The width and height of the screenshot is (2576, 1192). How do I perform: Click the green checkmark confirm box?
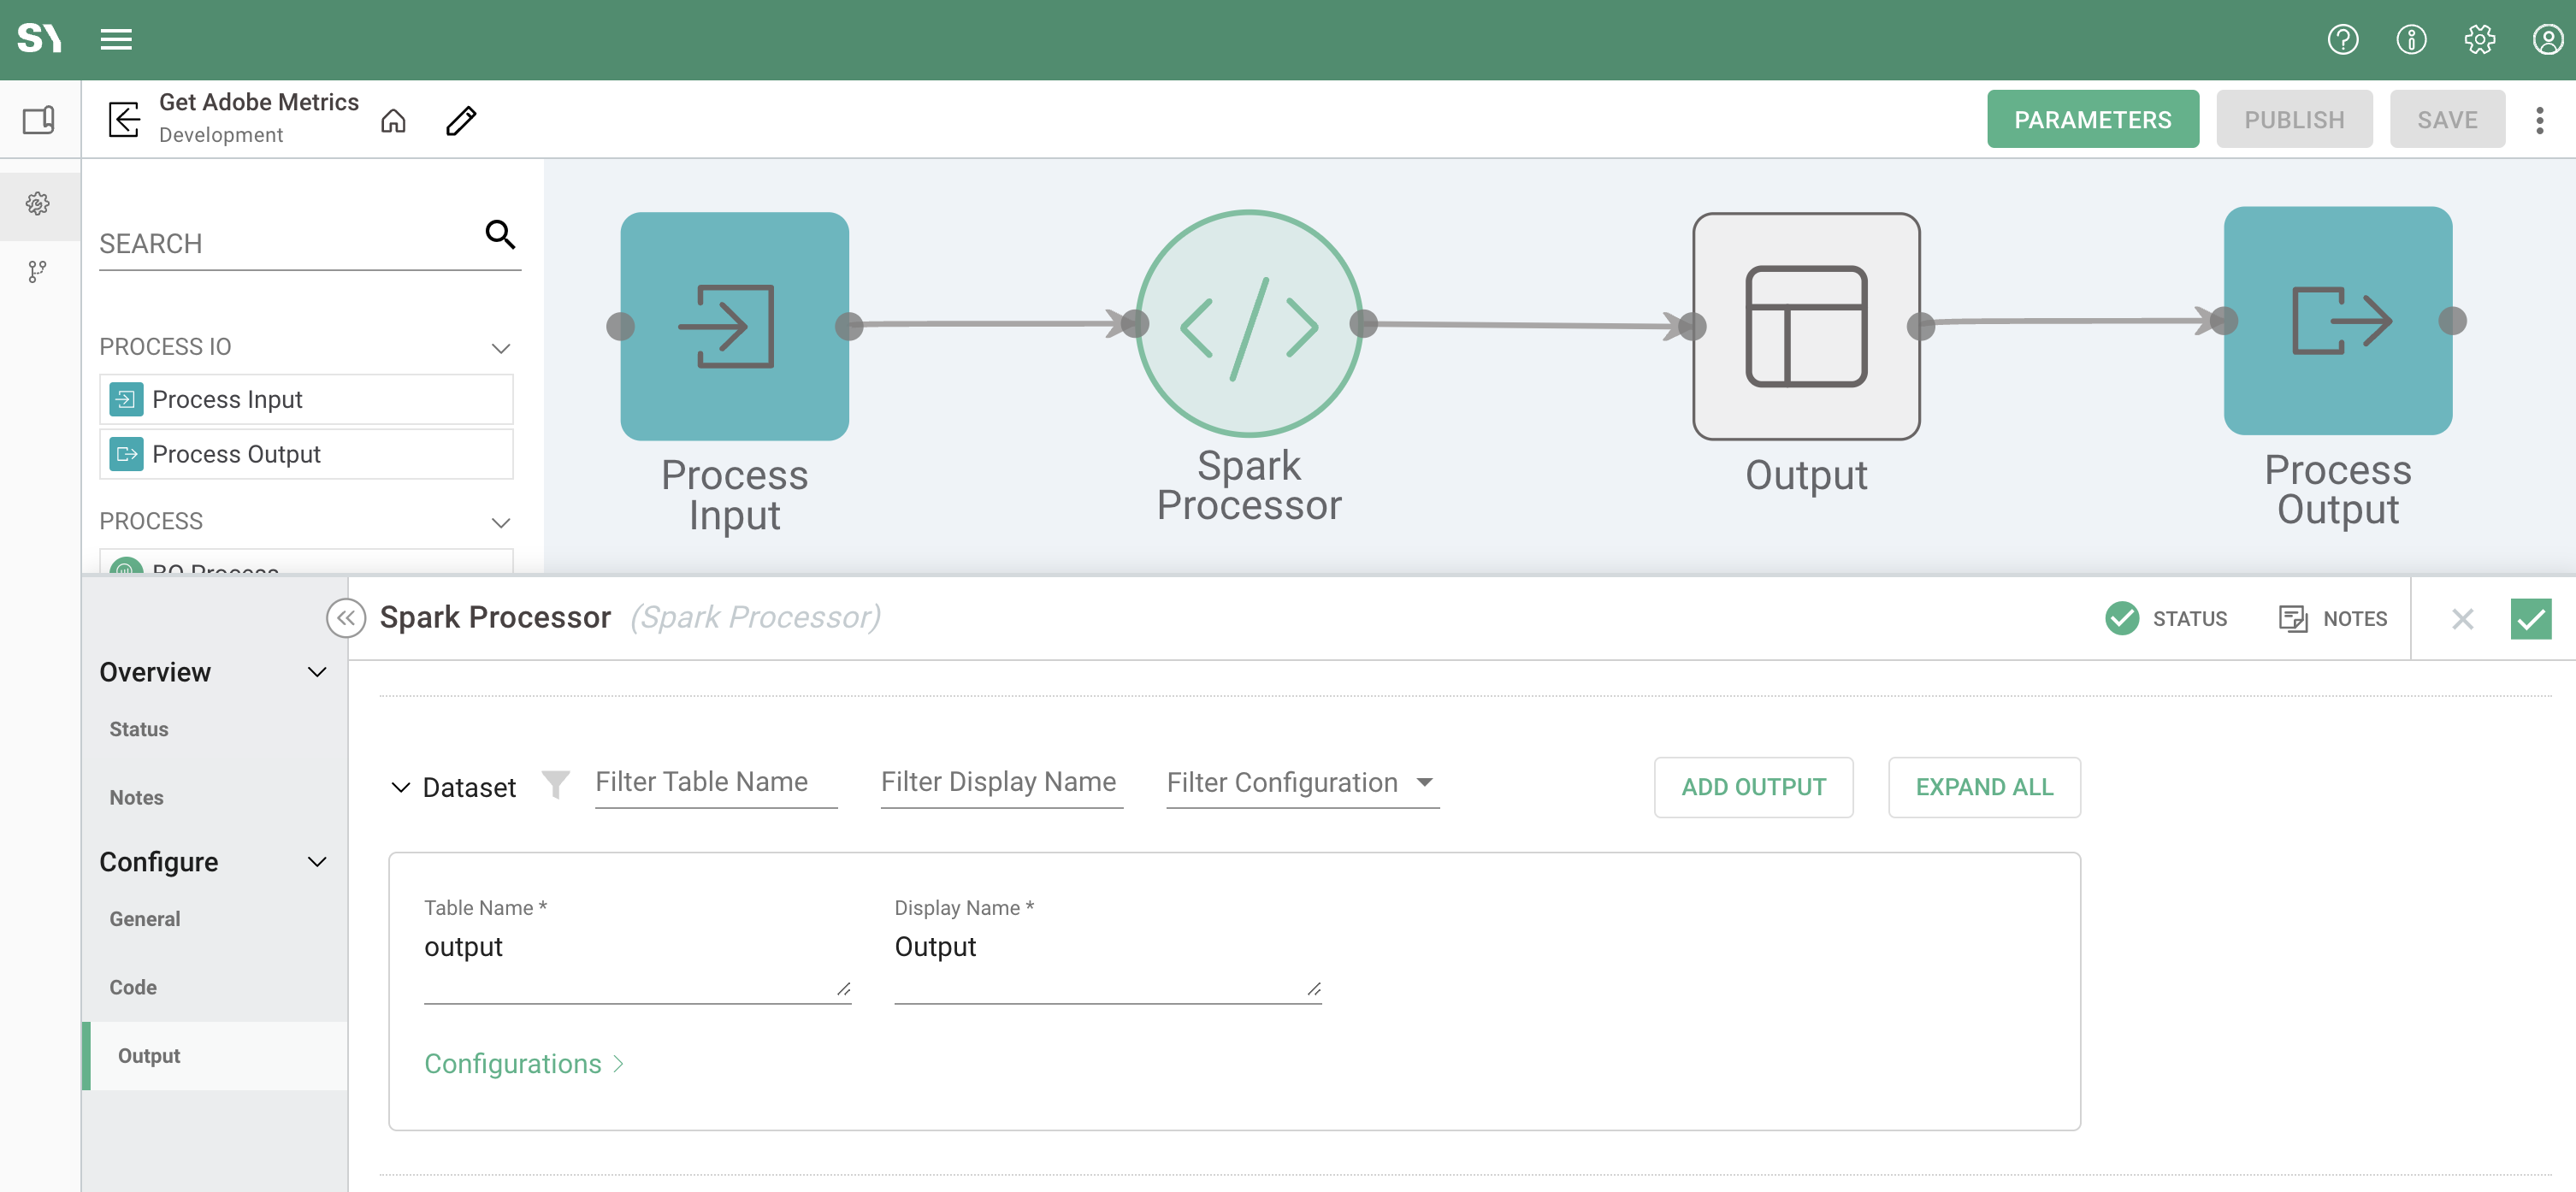pyautogui.click(x=2530, y=618)
